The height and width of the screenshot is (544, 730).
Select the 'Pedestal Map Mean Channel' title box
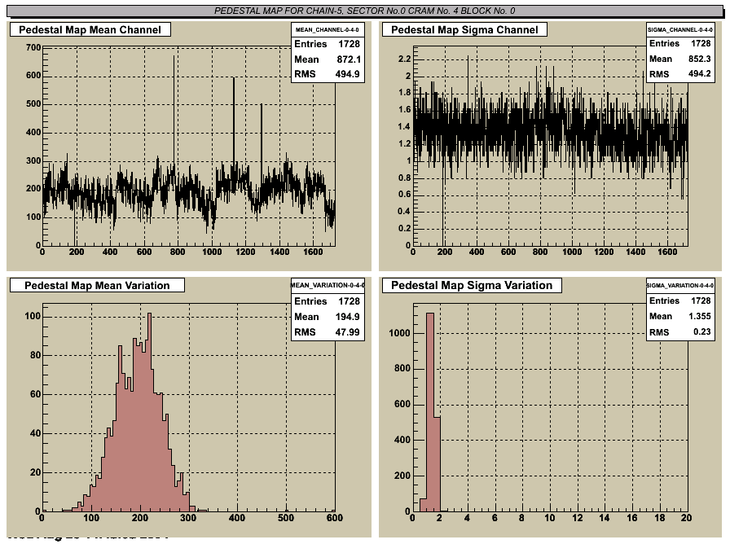click(x=90, y=30)
